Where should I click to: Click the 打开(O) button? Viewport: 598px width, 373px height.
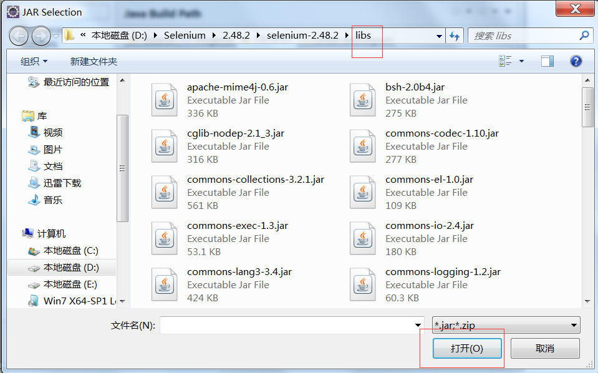[x=467, y=348]
